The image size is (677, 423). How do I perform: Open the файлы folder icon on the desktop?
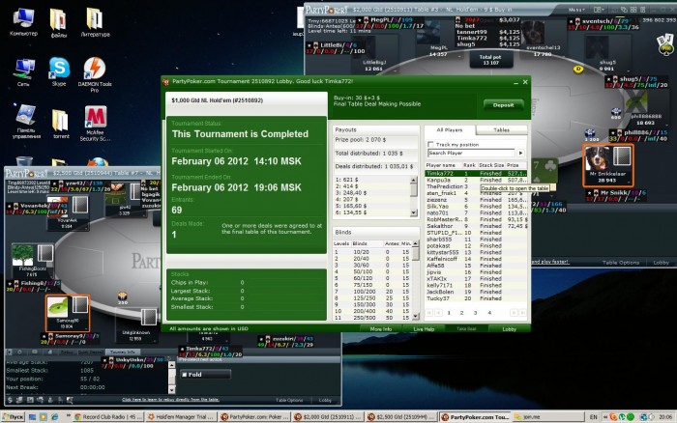(x=59, y=23)
